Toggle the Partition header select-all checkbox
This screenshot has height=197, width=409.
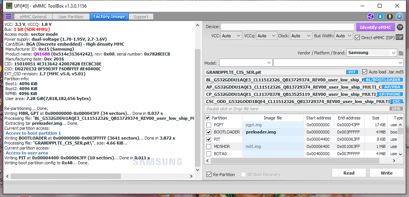click(208, 118)
